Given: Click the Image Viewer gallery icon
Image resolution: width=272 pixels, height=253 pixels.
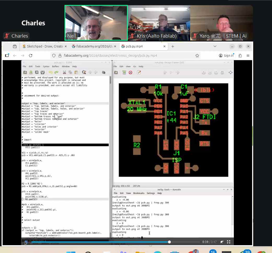Looking at the screenshot, I should pos(124,72).
